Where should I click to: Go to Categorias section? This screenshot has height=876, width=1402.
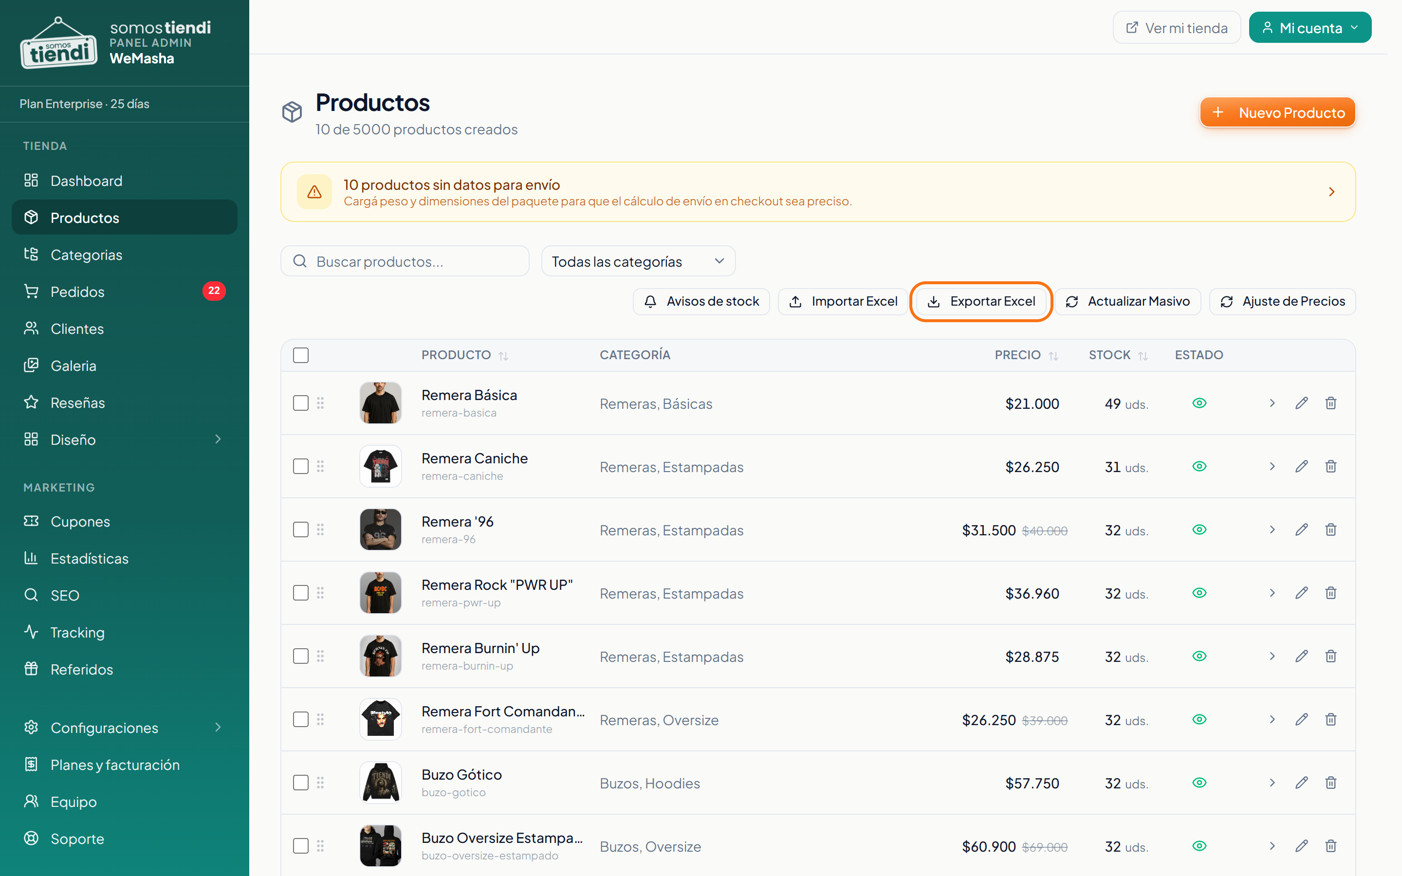[125, 255]
